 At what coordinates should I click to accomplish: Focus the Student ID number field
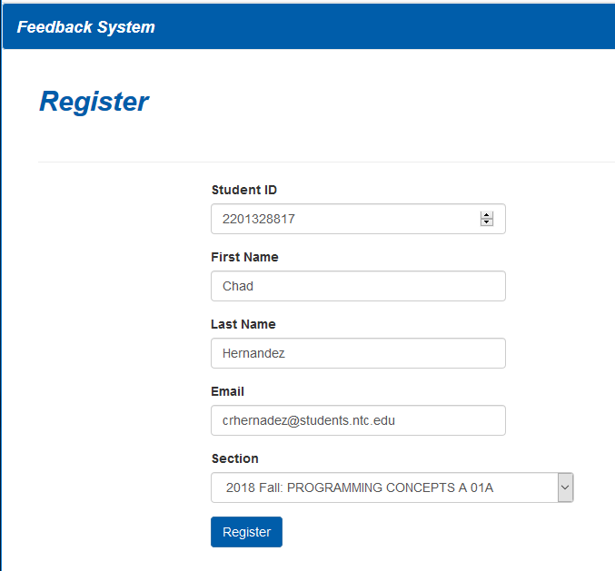pos(345,219)
